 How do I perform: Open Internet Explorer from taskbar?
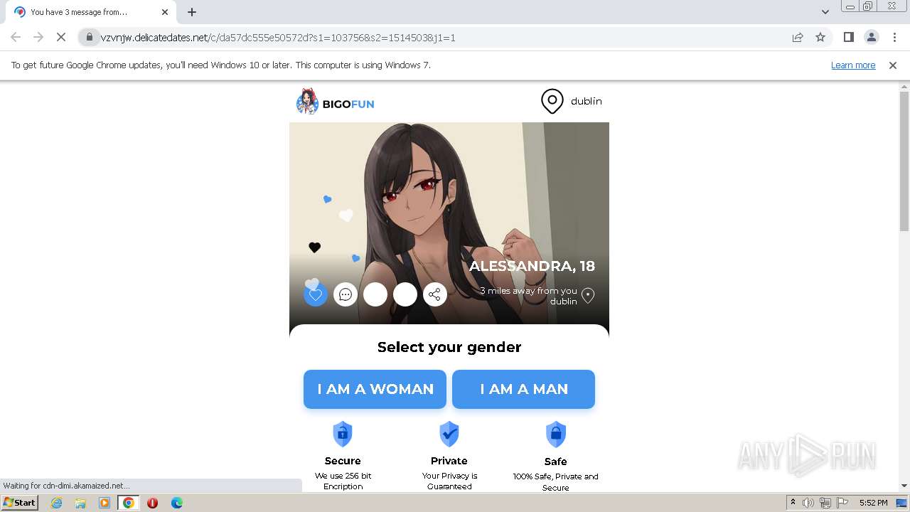click(57, 503)
